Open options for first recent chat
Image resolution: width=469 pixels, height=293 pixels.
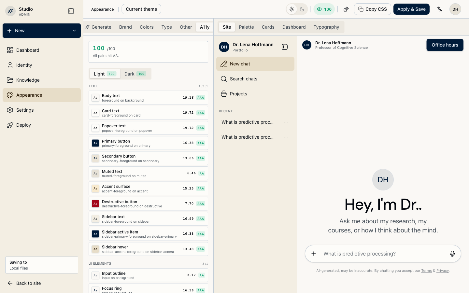point(286,122)
